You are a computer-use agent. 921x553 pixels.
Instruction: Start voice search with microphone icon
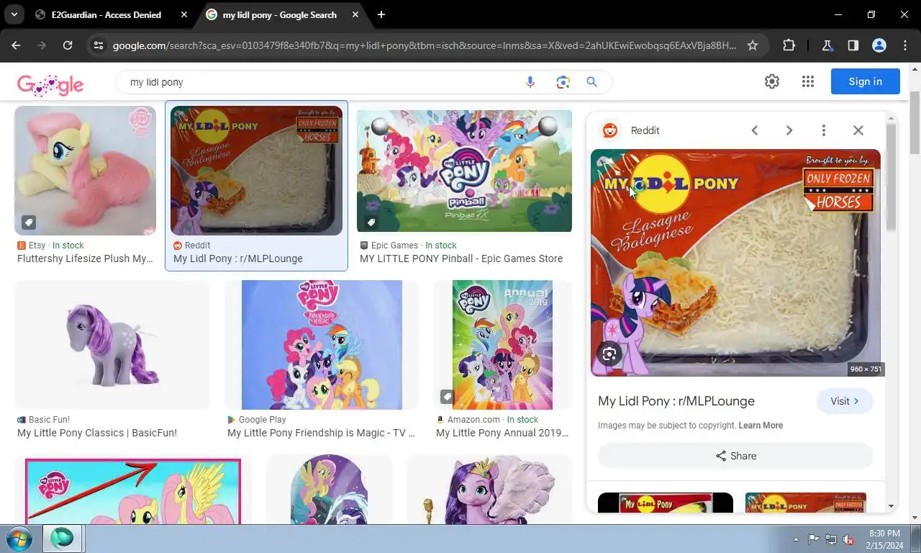pyautogui.click(x=530, y=82)
